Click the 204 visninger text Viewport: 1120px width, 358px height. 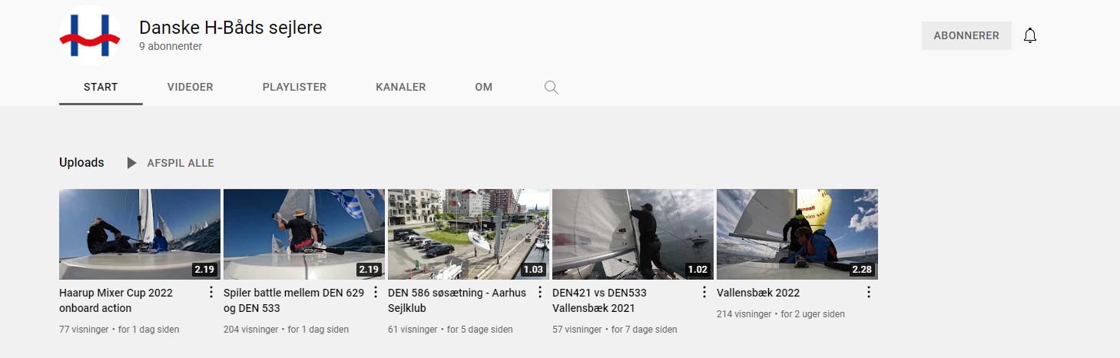coord(252,330)
